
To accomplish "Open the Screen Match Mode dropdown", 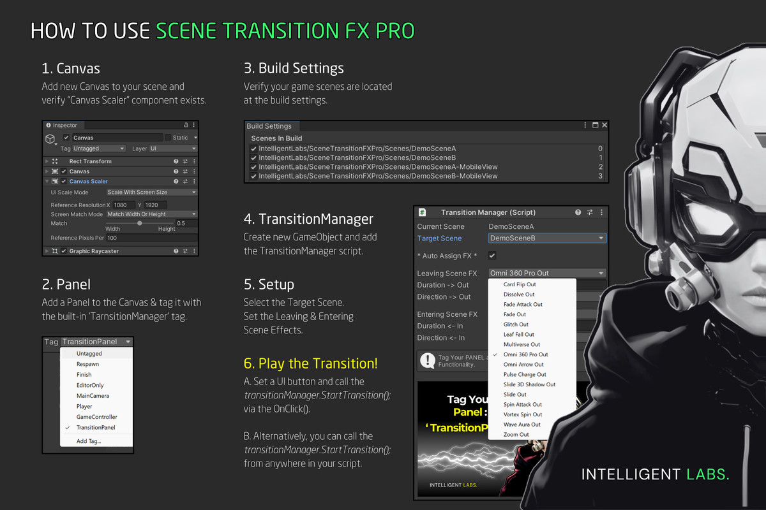I will point(152,214).
